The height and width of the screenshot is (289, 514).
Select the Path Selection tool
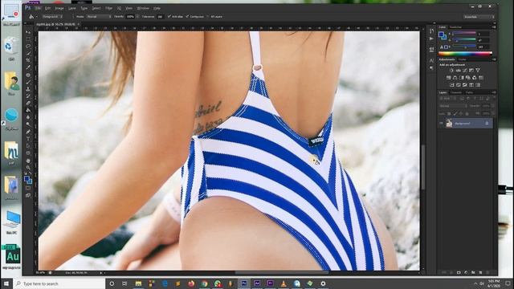coord(28,146)
